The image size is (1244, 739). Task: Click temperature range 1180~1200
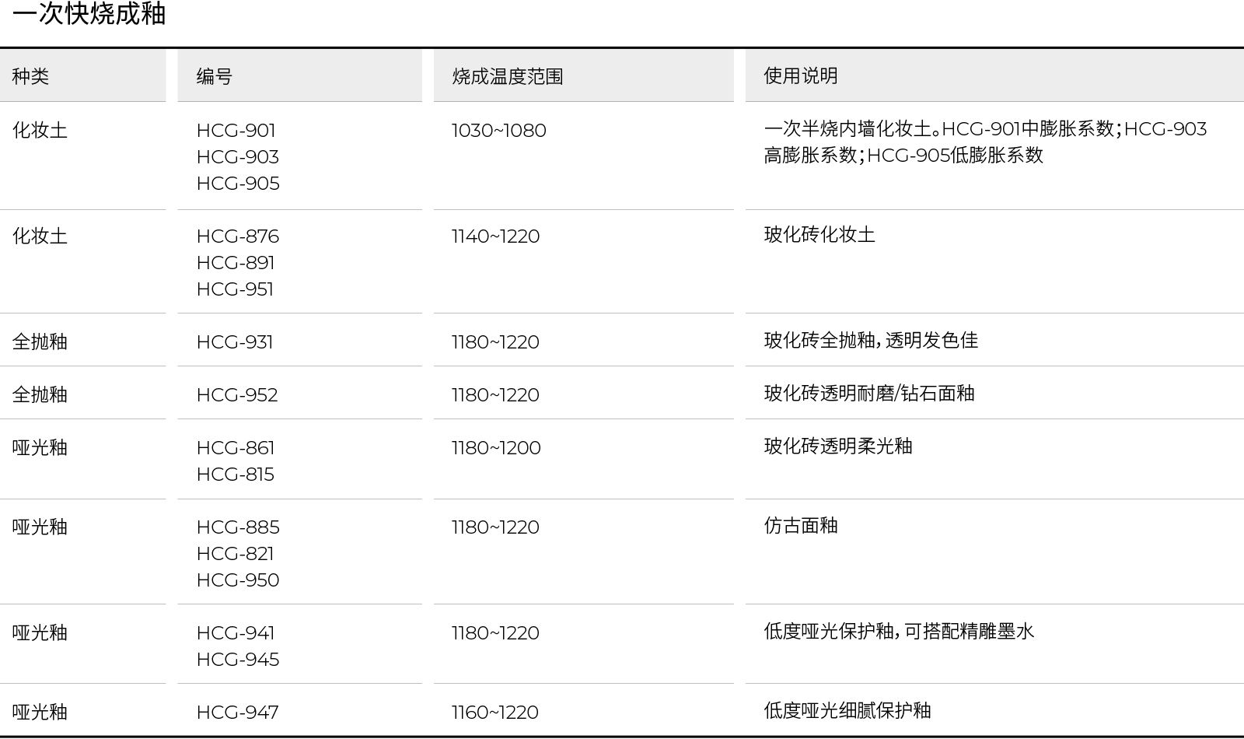click(x=496, y=447)
